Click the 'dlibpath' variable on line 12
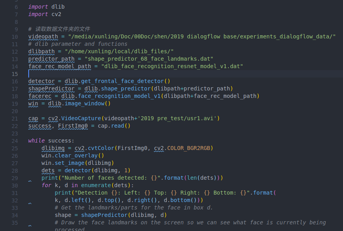This screenshot has height=231, width=343. pos(41,51)
